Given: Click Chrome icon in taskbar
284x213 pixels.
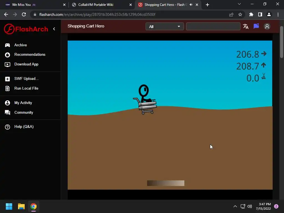Looking at the screenshot, I should (x=34, y=206).
